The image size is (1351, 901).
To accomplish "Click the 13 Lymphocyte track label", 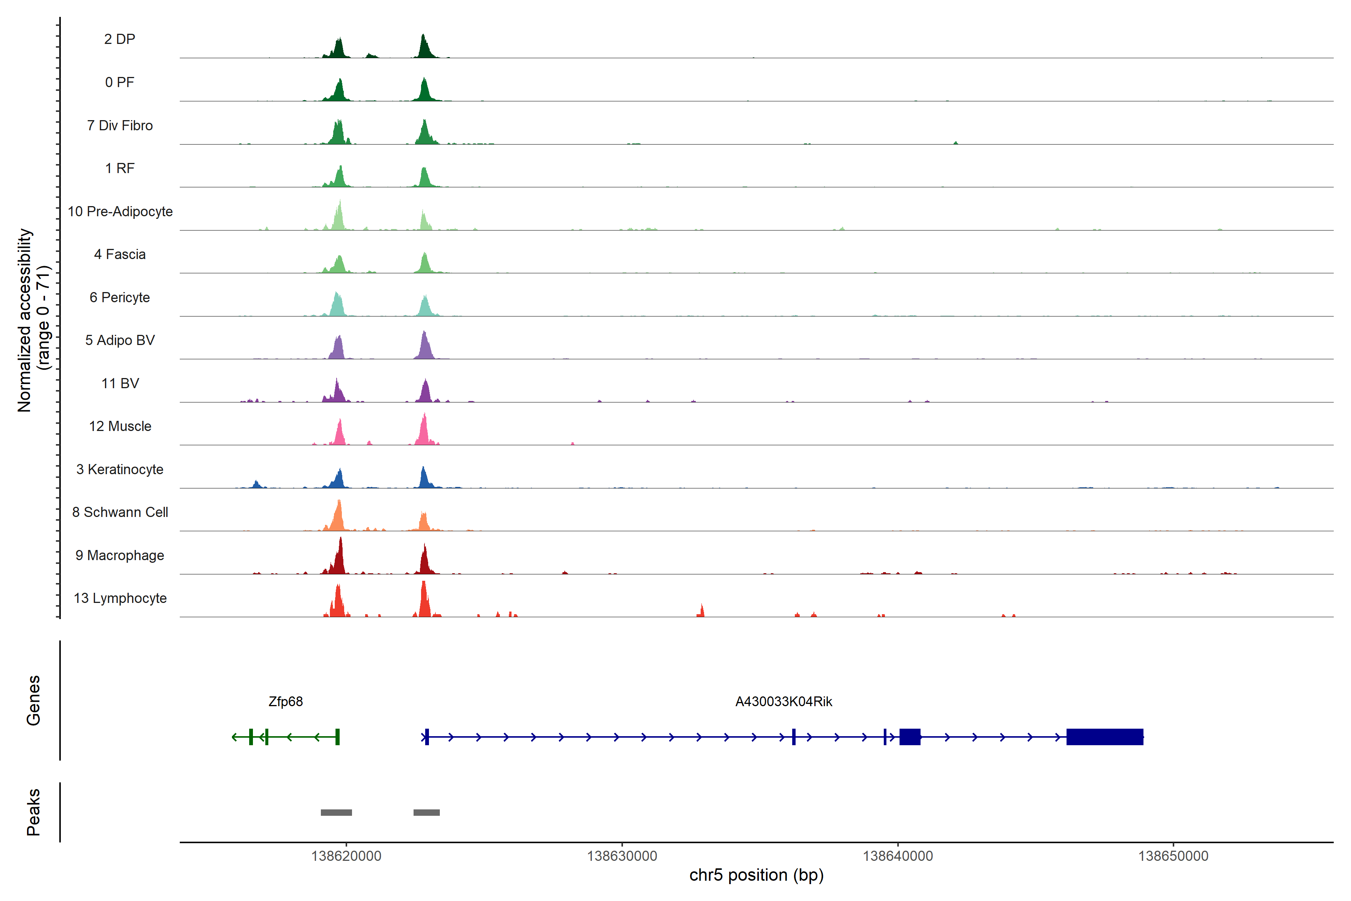I will [120, 598].
